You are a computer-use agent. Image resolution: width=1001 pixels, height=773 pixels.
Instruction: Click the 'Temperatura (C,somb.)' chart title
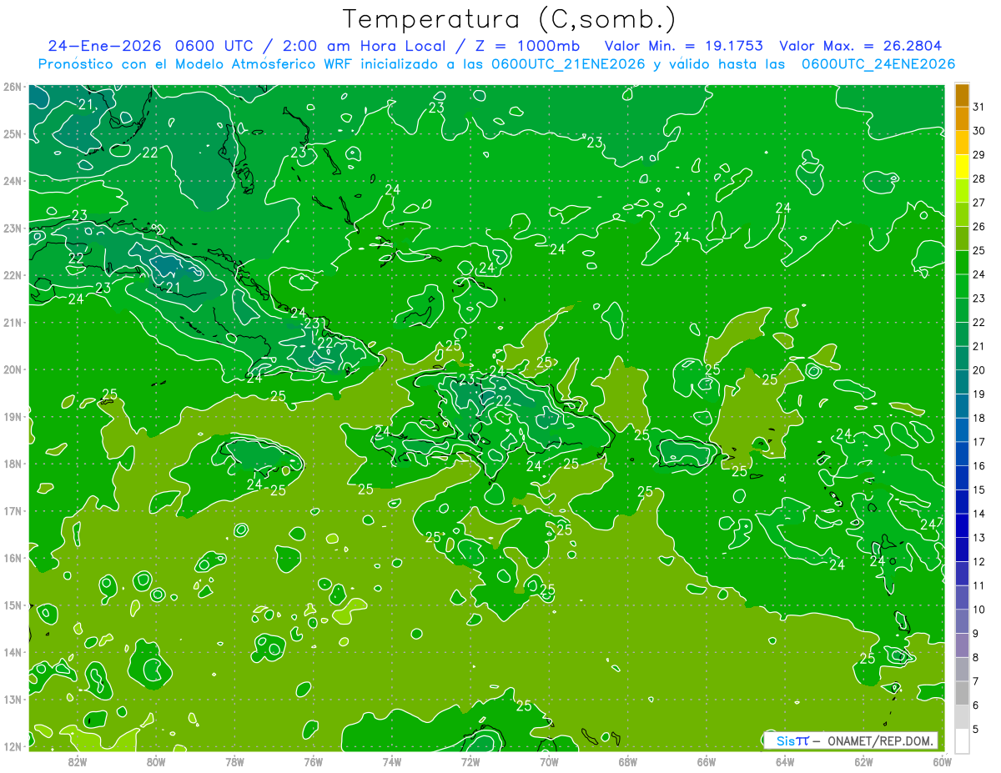pyautogui.click(x=510, y=19)
